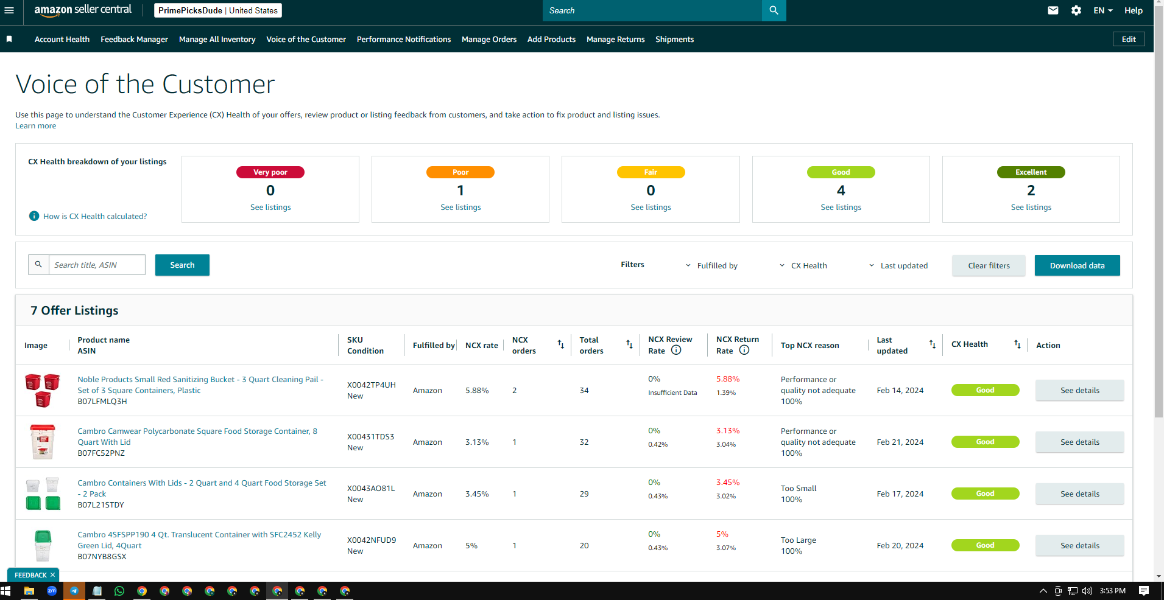Viewport: 1164px width, 600px height.
Task: See listings under the Excellent card
Action: (x=1031, y=208)
